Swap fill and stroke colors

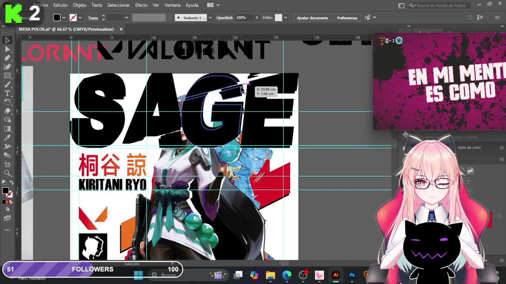[11, 183]
